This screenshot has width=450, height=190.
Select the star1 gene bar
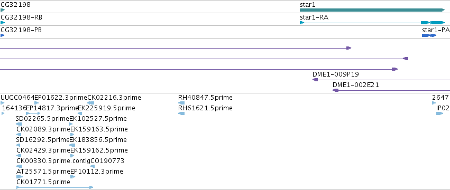pos(372,10)
